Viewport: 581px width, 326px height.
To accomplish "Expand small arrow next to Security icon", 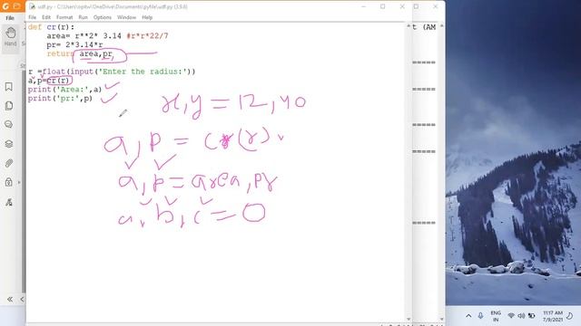I will [19, 182].
